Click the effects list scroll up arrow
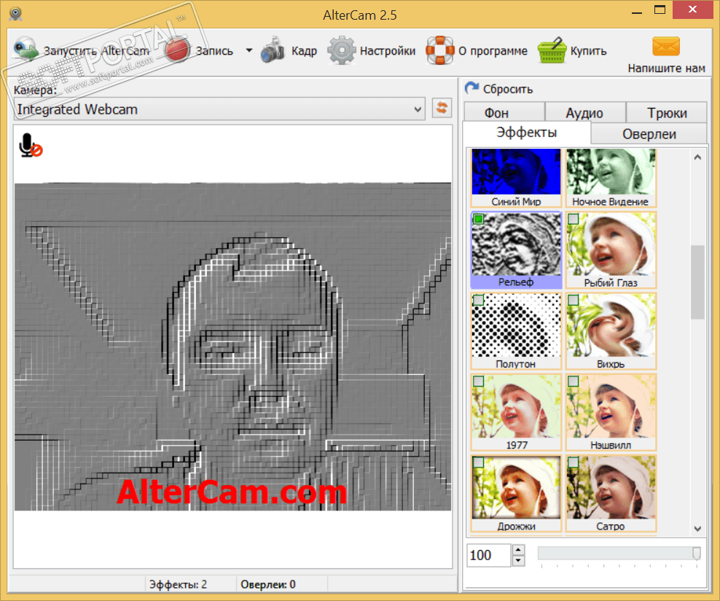This screenshot has width=720, height=601. [x=697, y=157]
